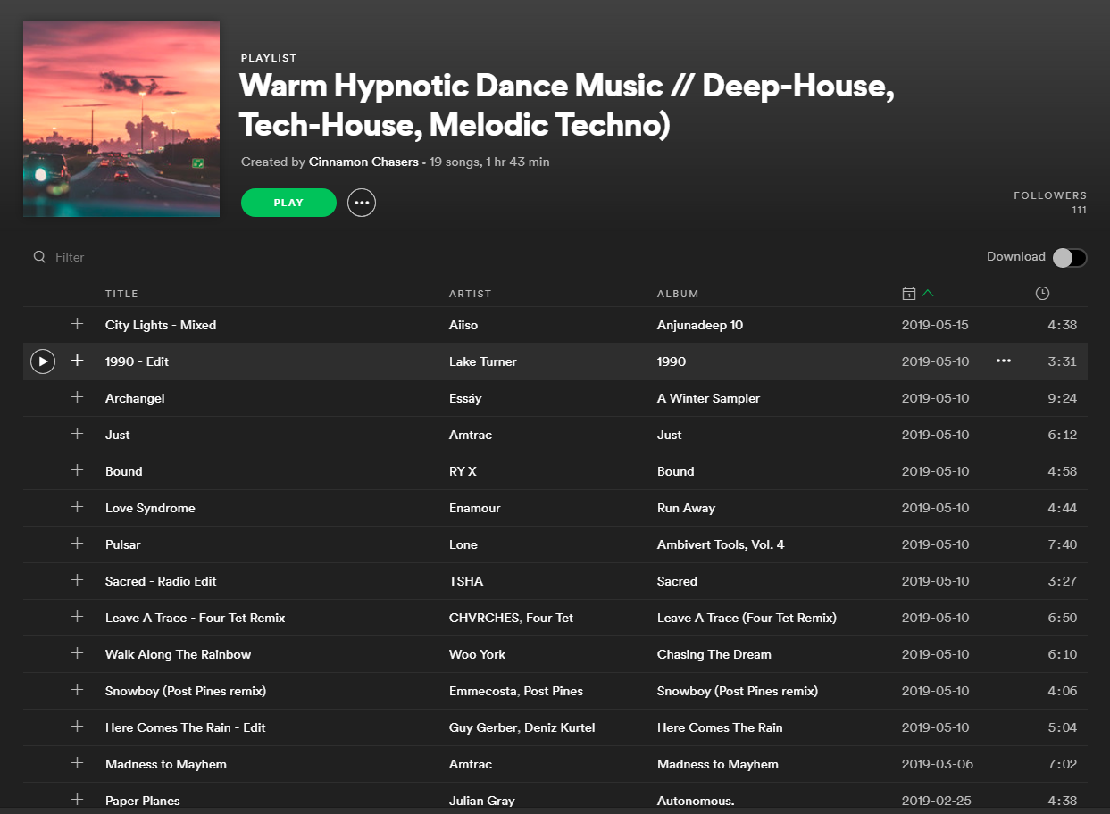Enable the Download toggle
Viewport: 1110px width, 814px height.
tap(1068, 257)
